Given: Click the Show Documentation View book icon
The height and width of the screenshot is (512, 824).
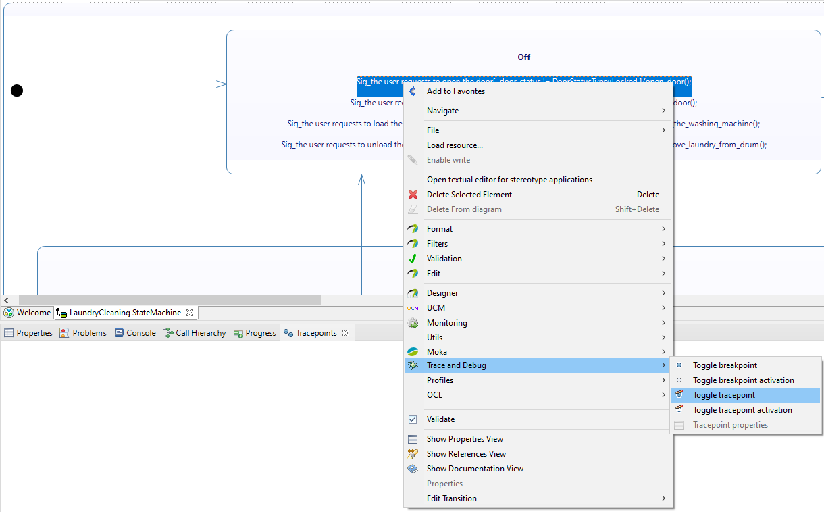Looking at the screenshot, I should [413, 469].
